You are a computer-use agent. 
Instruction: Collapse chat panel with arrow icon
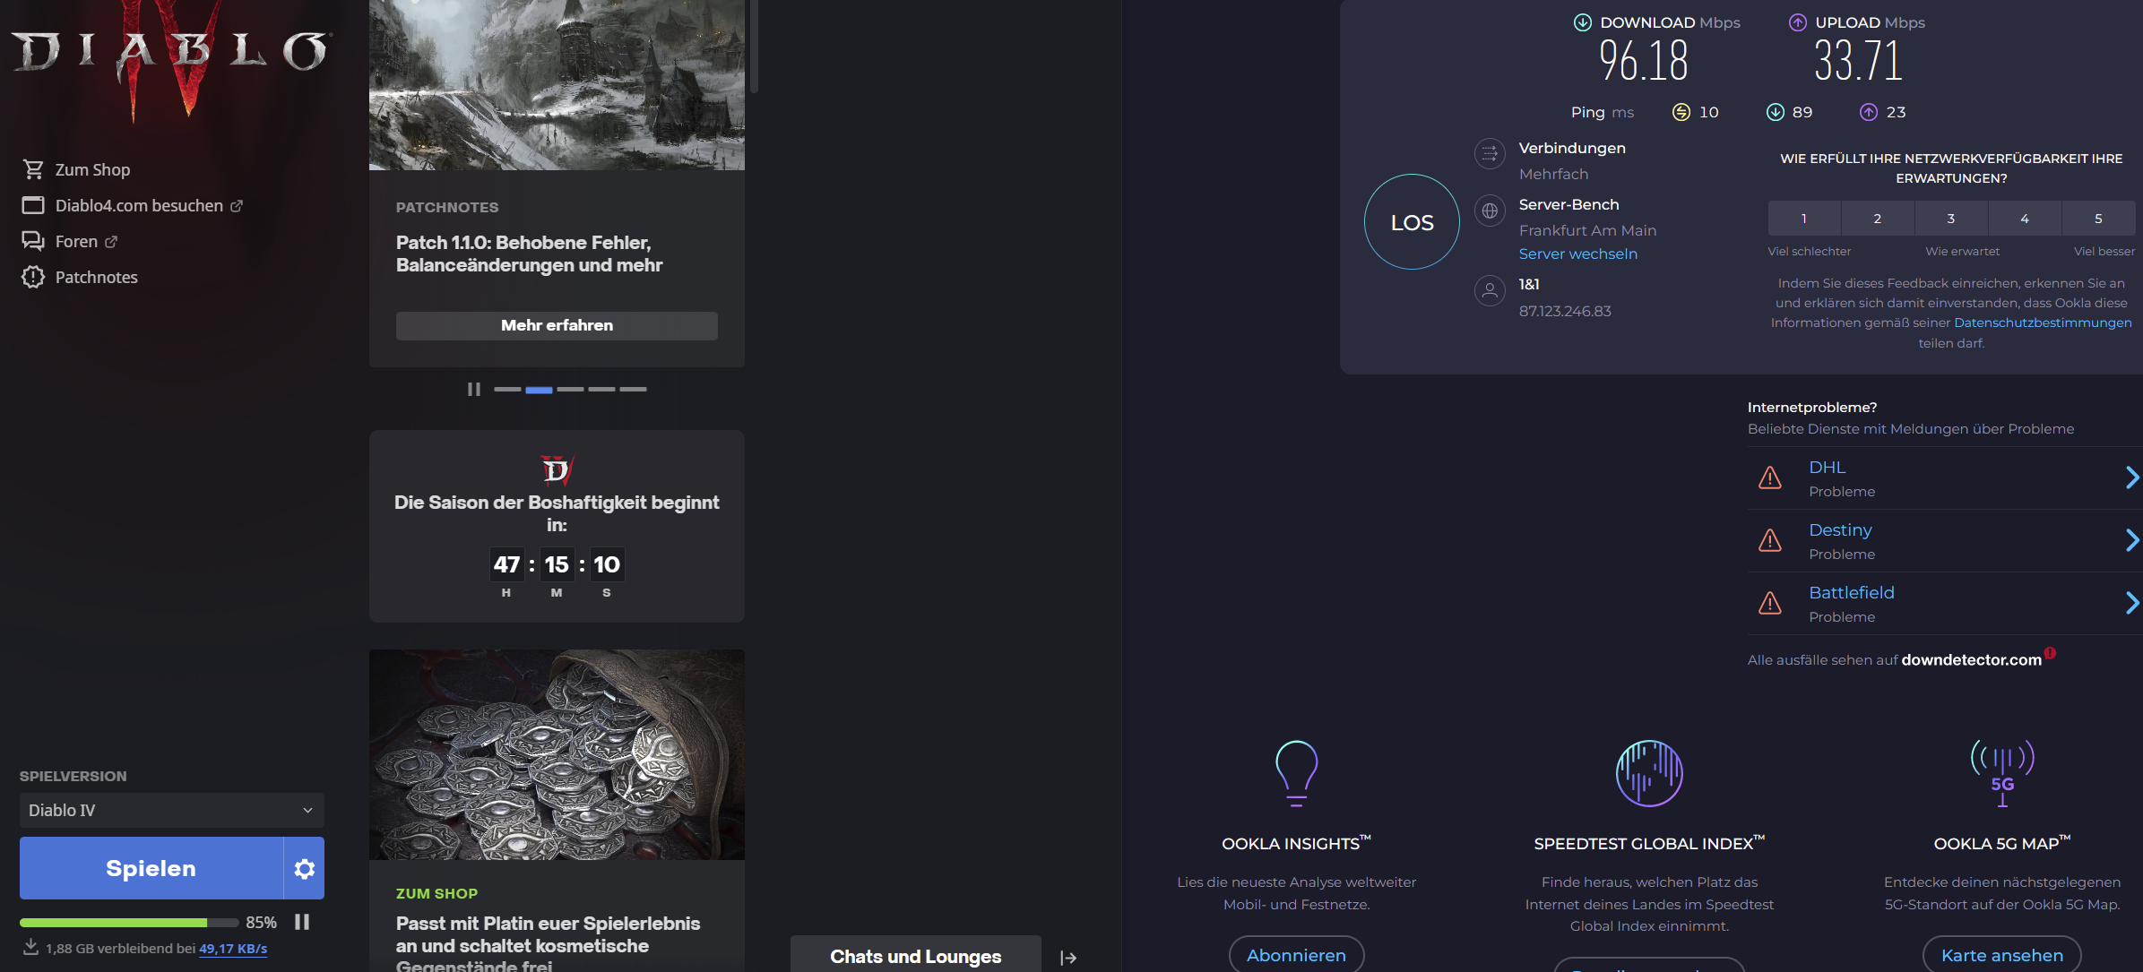[x=1067, y=958]
